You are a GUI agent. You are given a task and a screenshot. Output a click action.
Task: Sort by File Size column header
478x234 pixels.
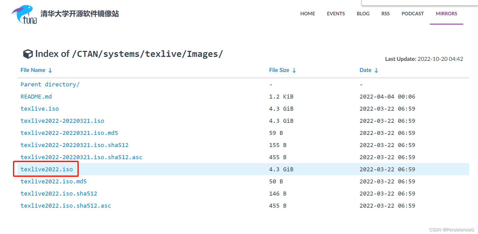[282, 70]
